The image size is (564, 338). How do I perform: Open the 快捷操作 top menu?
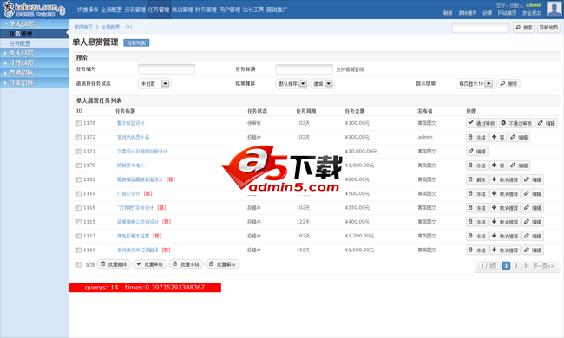coord(88,10)
